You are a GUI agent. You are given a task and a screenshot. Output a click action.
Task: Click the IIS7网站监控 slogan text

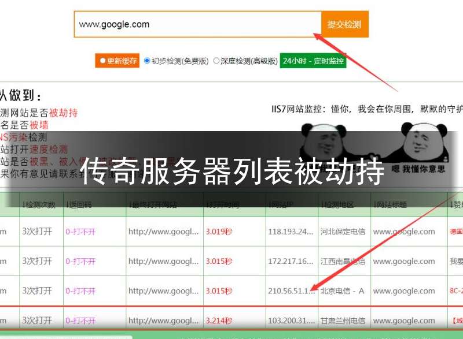[367, 109]
